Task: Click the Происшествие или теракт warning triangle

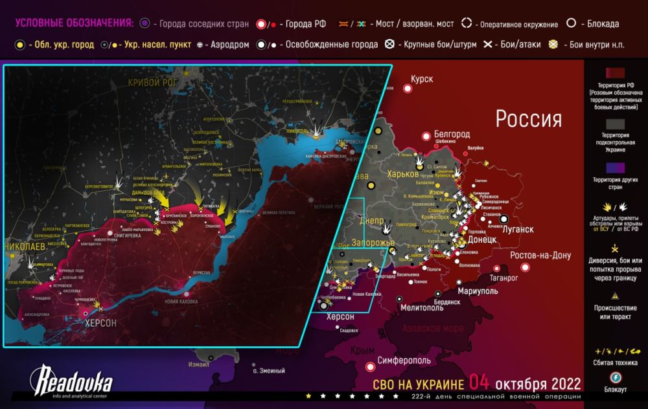Action: pos(614,295)
